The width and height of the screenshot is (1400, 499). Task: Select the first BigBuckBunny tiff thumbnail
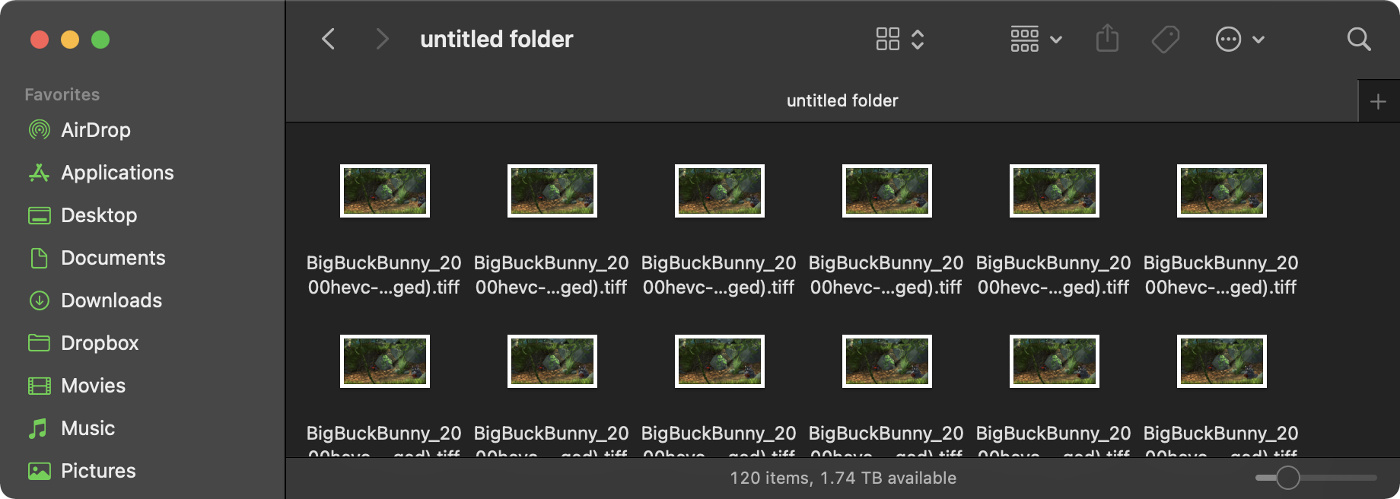[x=385, y=191]
